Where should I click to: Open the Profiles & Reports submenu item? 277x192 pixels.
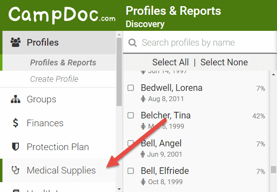coord(63,62)
